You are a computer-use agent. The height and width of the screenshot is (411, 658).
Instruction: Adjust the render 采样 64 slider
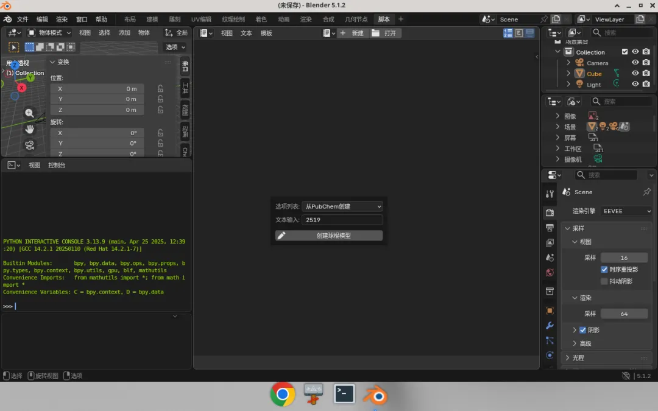click(x=624, y=314)
